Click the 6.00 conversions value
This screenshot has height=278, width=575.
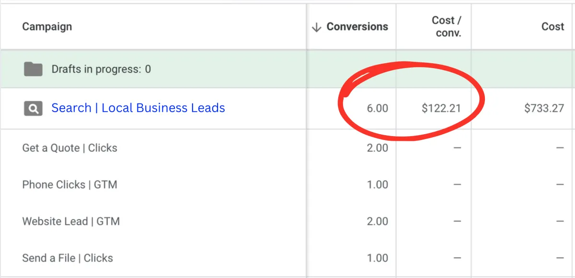coord(377,109)
